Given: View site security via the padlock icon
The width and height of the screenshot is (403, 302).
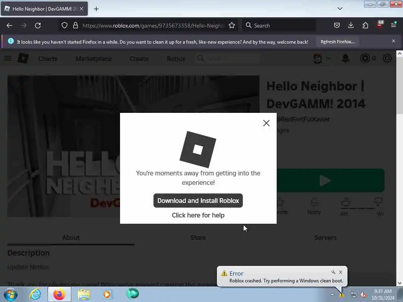Looking at the screenshot, I should 75,26.
